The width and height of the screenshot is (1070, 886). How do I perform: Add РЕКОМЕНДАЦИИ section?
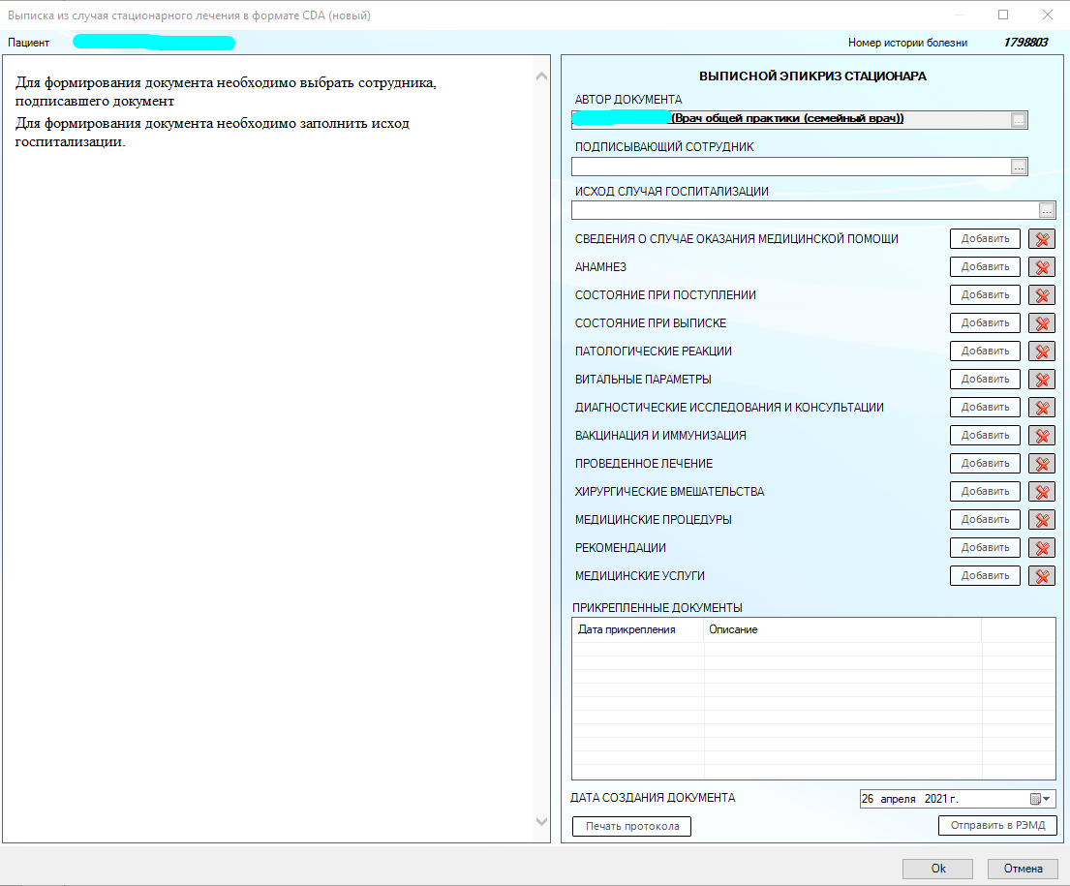[x=985, y=547]
